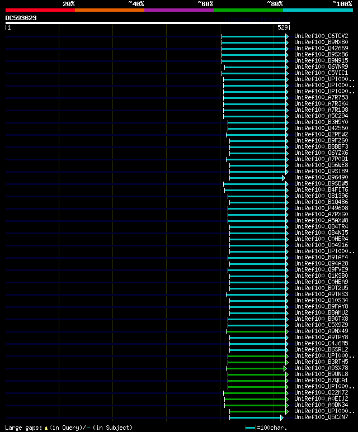Select the UniRef100_C0HER4 label
This screenshot has width=358, height=432.
[321, 239]
